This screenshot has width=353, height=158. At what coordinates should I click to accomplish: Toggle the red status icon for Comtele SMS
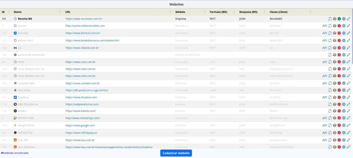click(339, 83)
